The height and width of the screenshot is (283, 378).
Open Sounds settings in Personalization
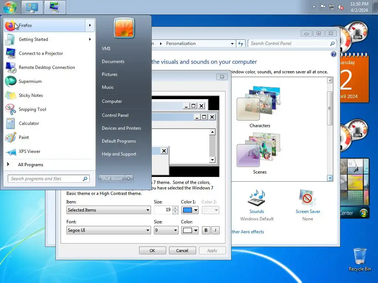257,198
